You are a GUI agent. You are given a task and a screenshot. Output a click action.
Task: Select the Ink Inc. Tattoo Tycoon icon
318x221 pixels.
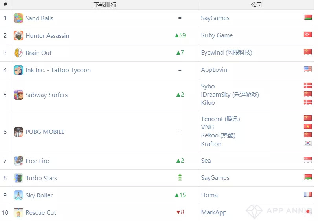tap(18, 70)
